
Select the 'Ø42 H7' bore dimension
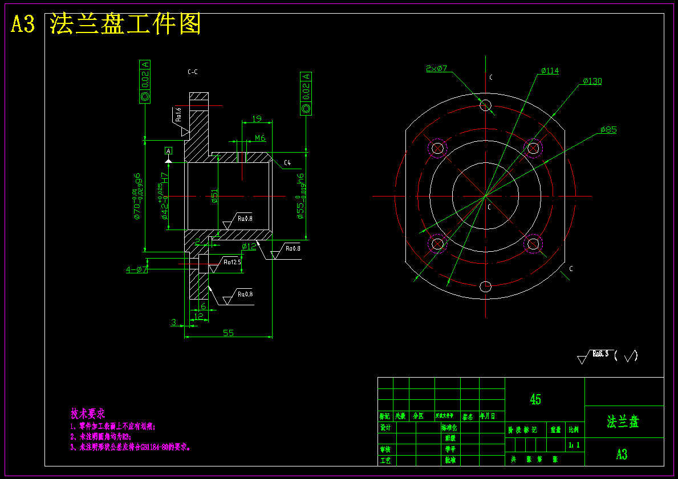pos(164,196)
